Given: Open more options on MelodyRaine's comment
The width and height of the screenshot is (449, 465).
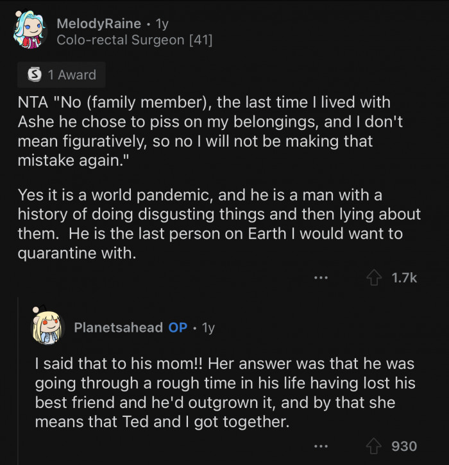Looking at the screenshot, I should 321,277.
